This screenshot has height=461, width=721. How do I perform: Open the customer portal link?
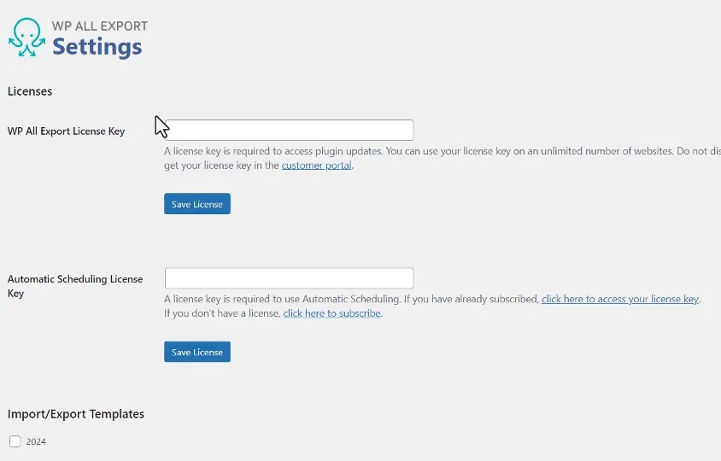click(x=316, y=166)
